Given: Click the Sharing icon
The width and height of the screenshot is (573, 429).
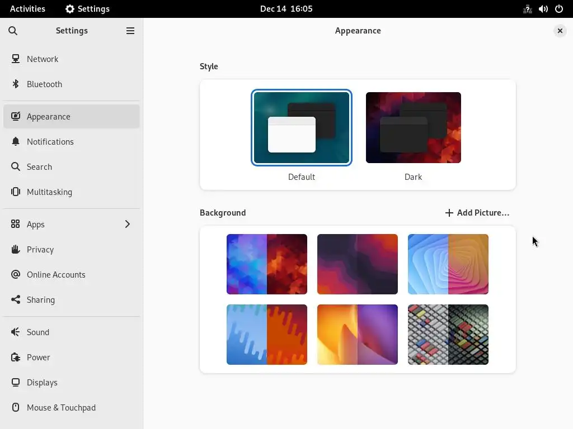Looking at the screenshot, I should tap(15, 299).
